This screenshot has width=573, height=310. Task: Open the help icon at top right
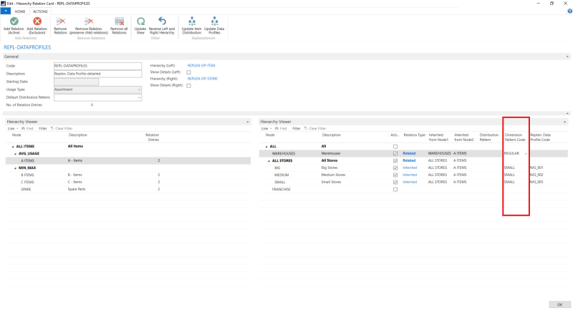click(x=569, y=11)
